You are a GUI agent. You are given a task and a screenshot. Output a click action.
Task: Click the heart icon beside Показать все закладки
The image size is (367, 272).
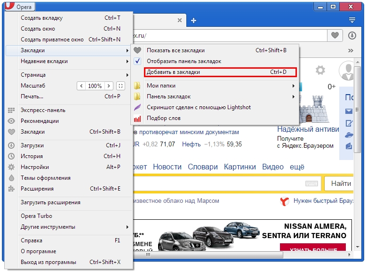(137, 50)
